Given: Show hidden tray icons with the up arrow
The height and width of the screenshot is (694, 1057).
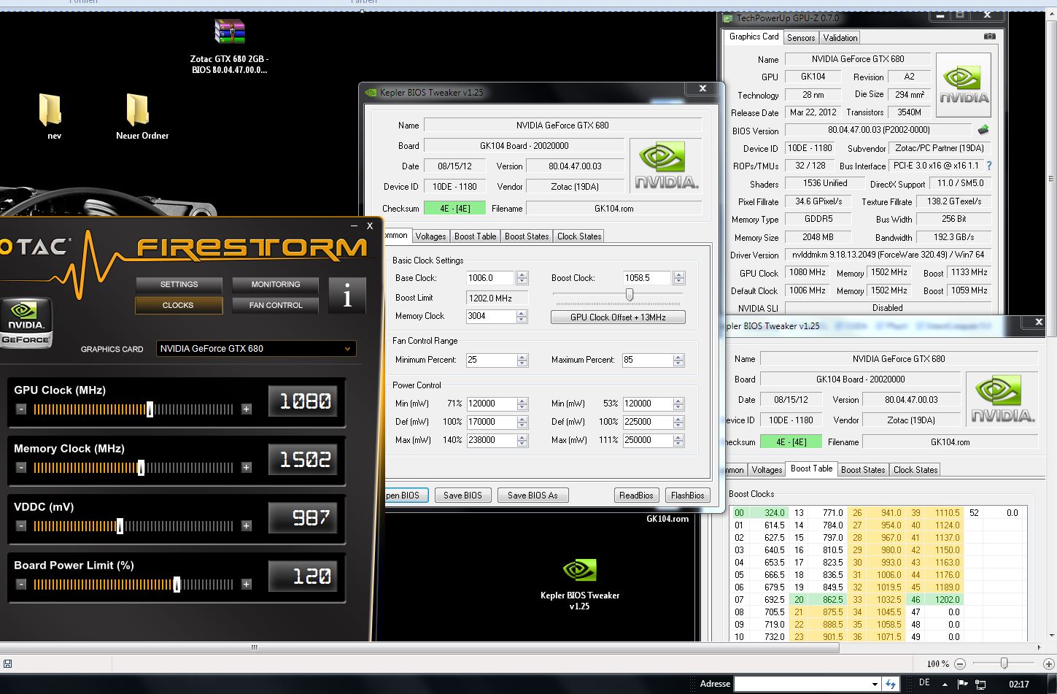Looking at the screenshot, I should [x=945, y=684].
